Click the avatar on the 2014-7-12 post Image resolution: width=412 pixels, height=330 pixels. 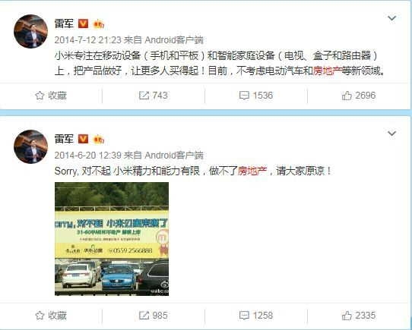[x=30, y=31]
